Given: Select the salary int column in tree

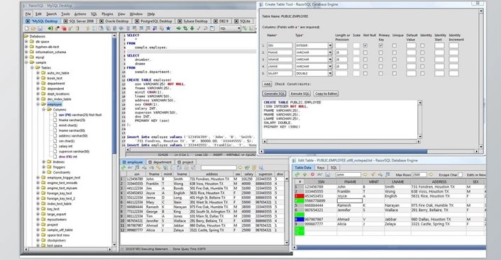Looking at the screenshot, I should pos(65,146).
